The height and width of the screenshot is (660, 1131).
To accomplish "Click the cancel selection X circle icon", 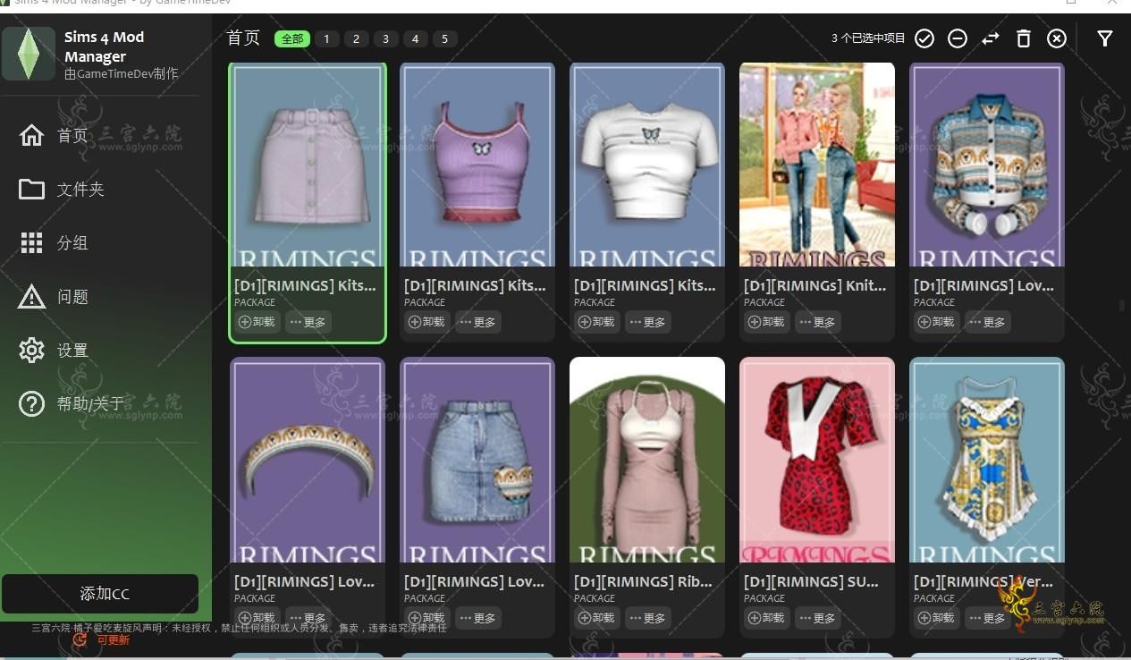I will (x=1057, y=38).
